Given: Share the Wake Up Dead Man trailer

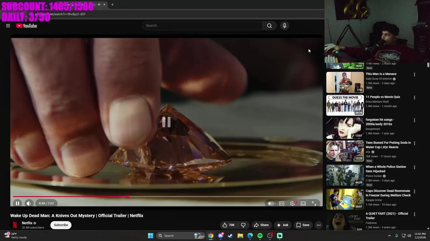Looking at the screenshot, I should pos(261,225).
